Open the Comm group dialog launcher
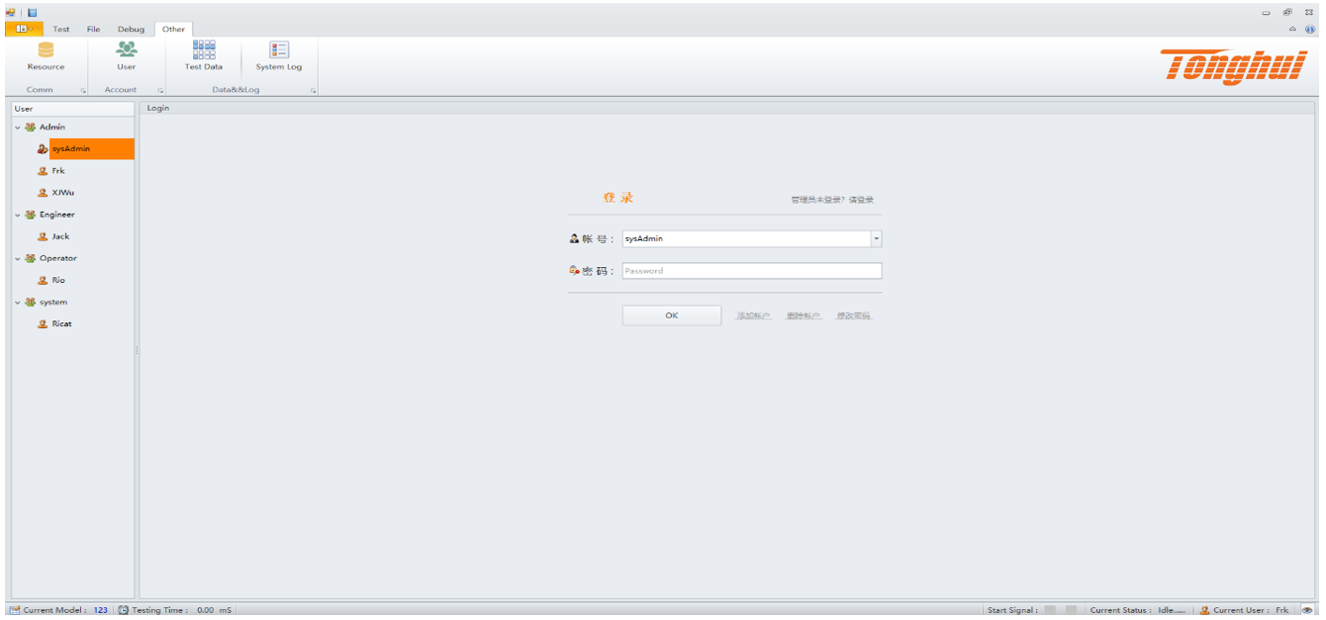This screenshot has height=620, width=1326. [83, 90]
